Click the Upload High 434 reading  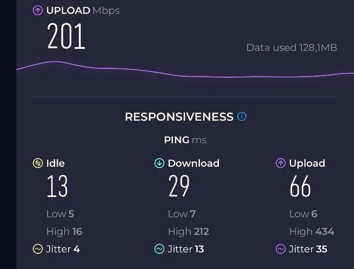tap(312, 231)
